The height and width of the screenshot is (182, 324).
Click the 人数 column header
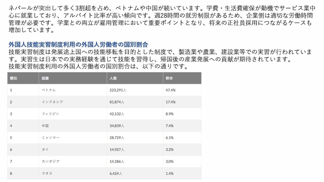pos(135,78)
